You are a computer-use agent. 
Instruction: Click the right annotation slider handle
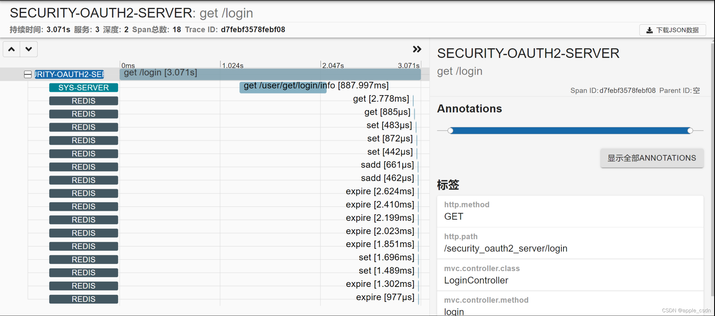[690, 131]
